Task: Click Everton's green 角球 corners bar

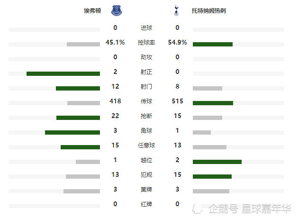Action: pyautogui.click(x=72, y=133)
